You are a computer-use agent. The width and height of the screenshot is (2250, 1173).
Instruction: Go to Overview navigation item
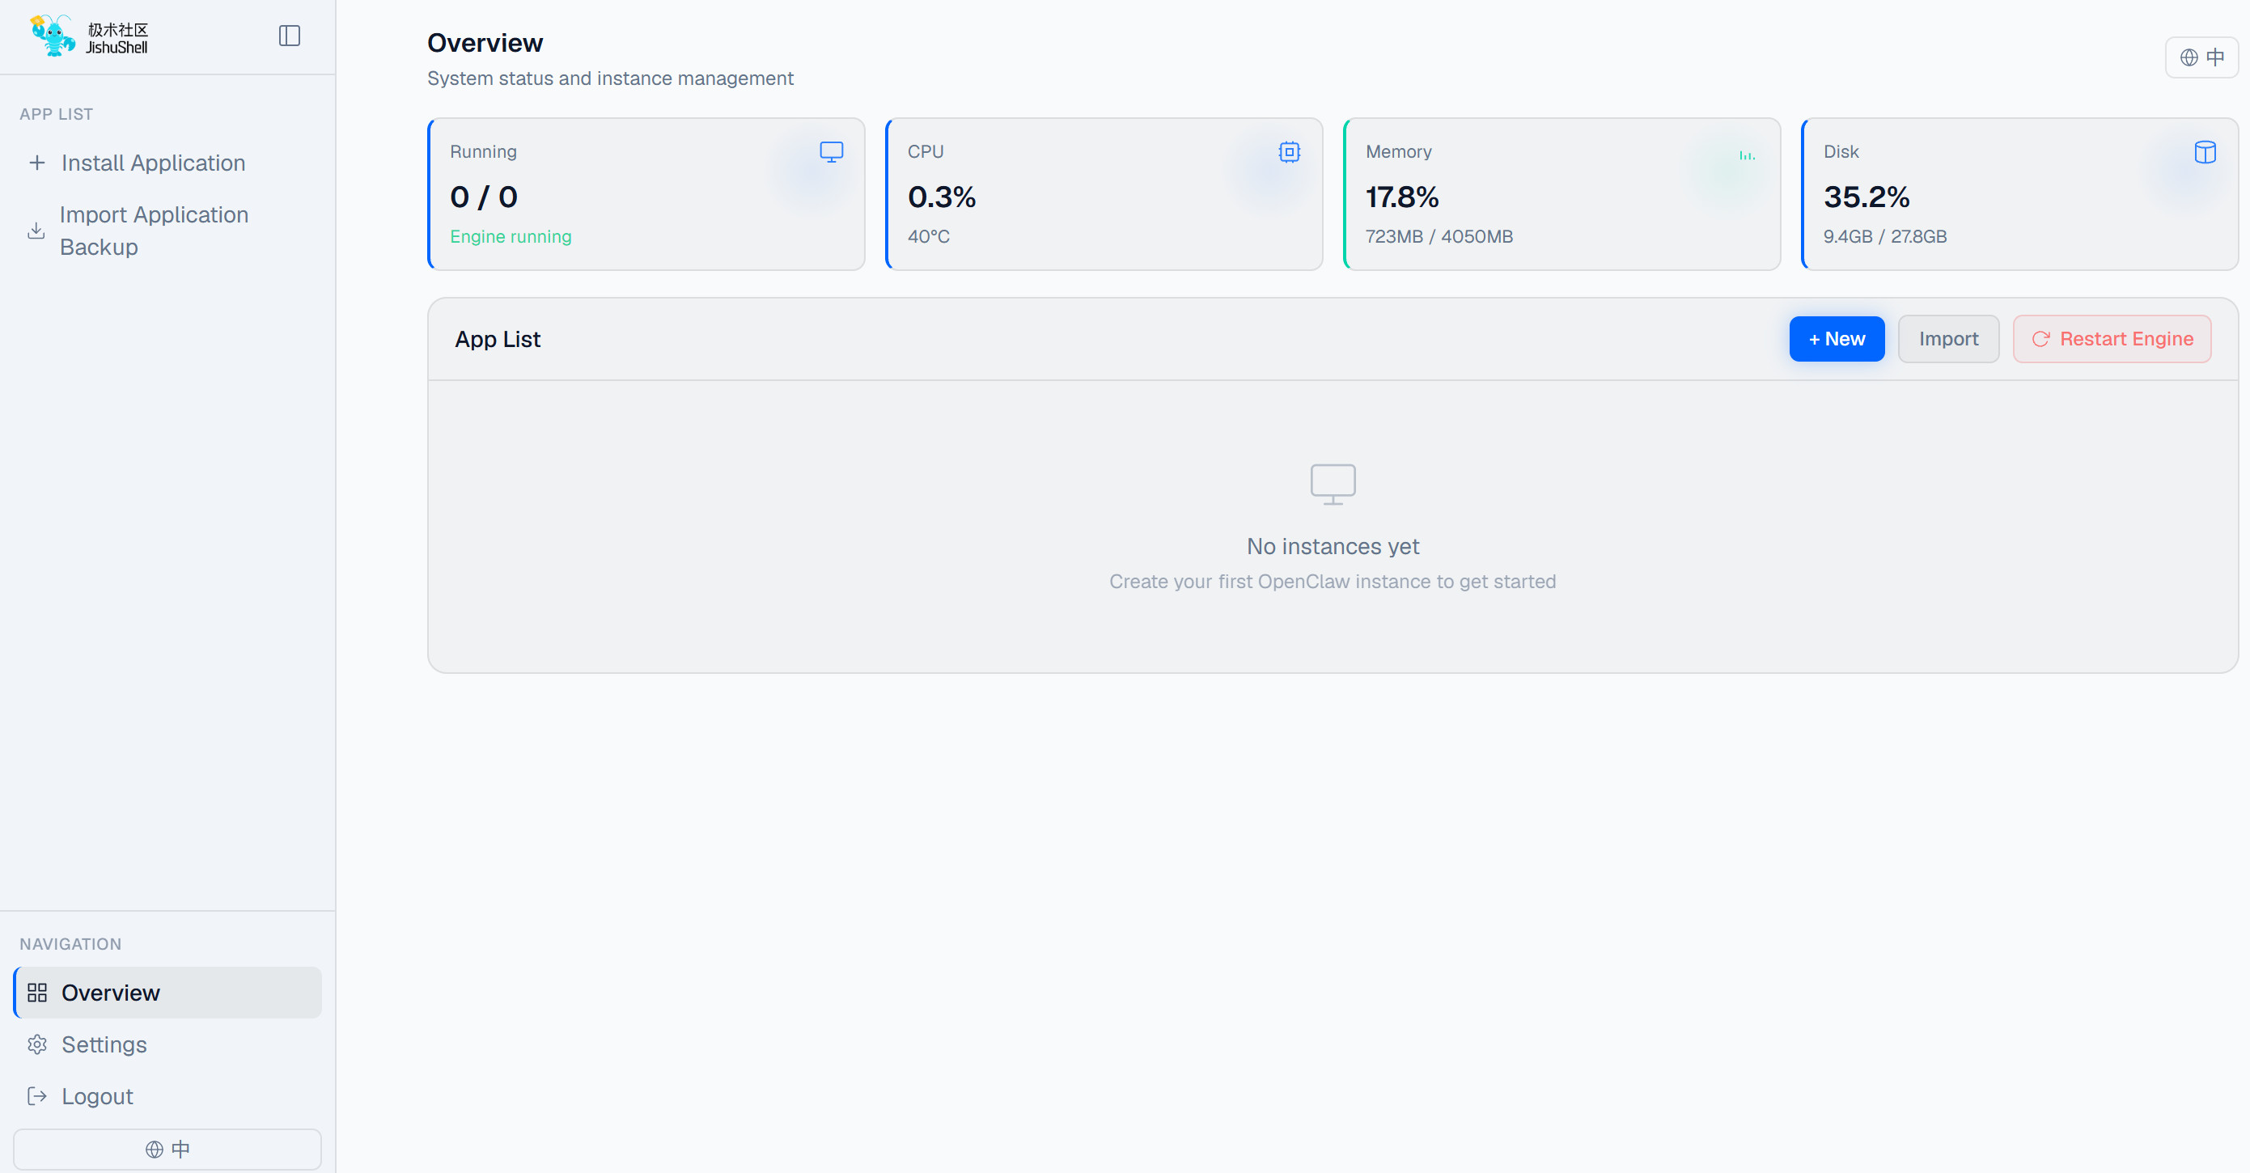pyautogui.click(x=167, y=993)
